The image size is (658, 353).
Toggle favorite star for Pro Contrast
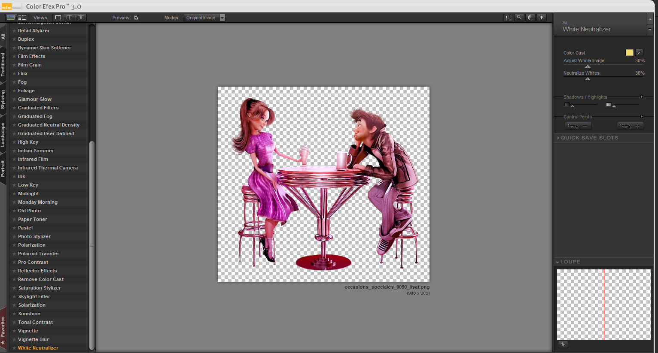pos(14,262)
